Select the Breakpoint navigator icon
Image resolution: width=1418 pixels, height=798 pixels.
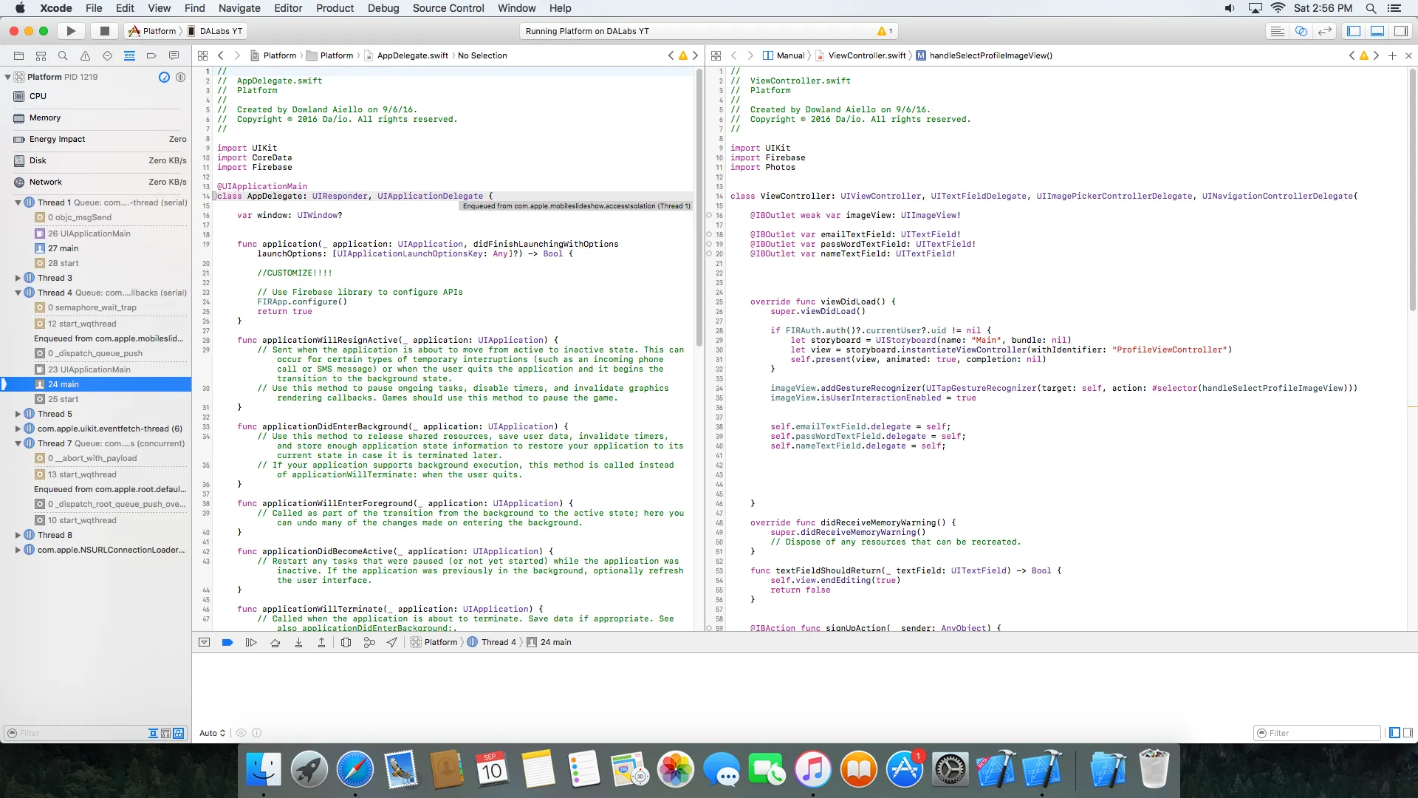point(151,55)
